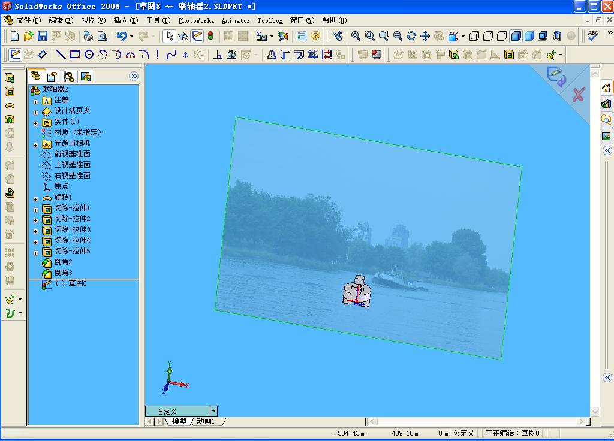
Task: Select 材质 <未指定> item
Action: point(78,132)
